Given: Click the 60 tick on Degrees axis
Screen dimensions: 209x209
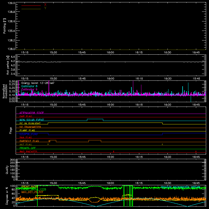Looking at the screenshot, I should [13, 194].
